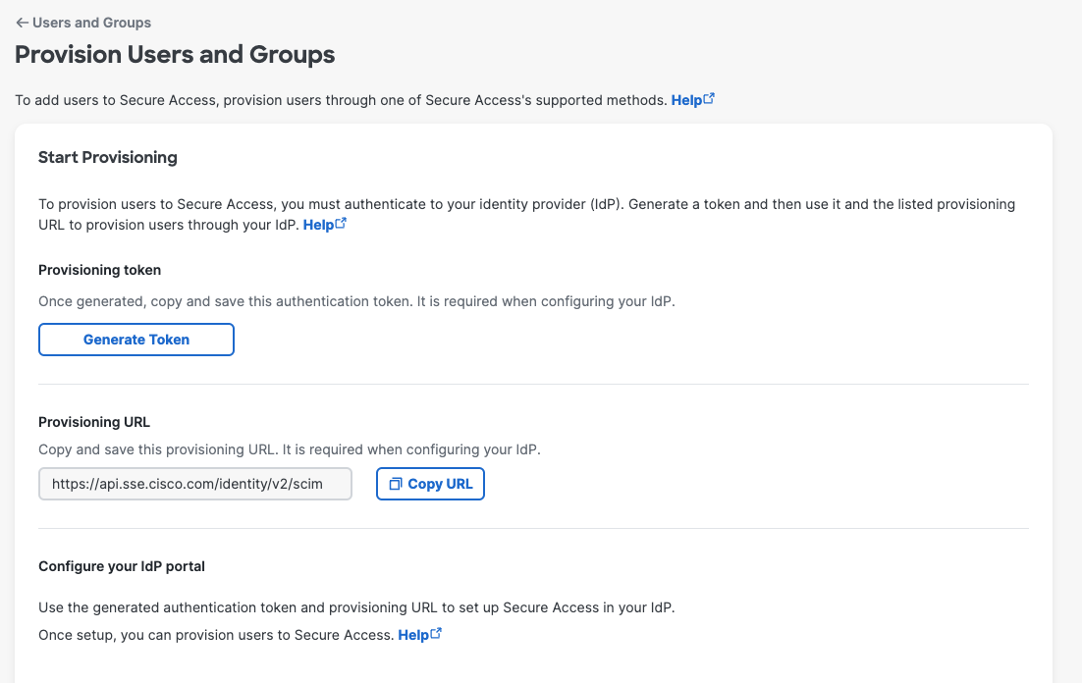This screenshot has width=1082, height=683.
Task: Click the Provisioning URL section label
Action: coord(94,422)
